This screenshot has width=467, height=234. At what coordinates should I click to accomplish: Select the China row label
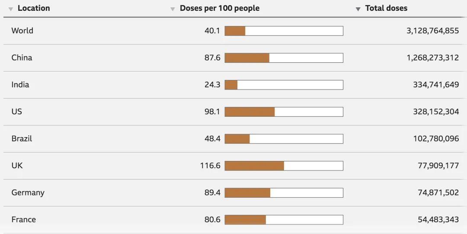click(22, 58)
